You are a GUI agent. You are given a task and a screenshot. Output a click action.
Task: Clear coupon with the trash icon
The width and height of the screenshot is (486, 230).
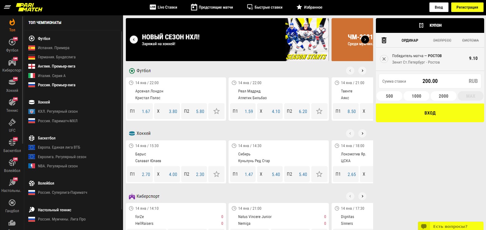pyautogui.click(x=384, y=40)
